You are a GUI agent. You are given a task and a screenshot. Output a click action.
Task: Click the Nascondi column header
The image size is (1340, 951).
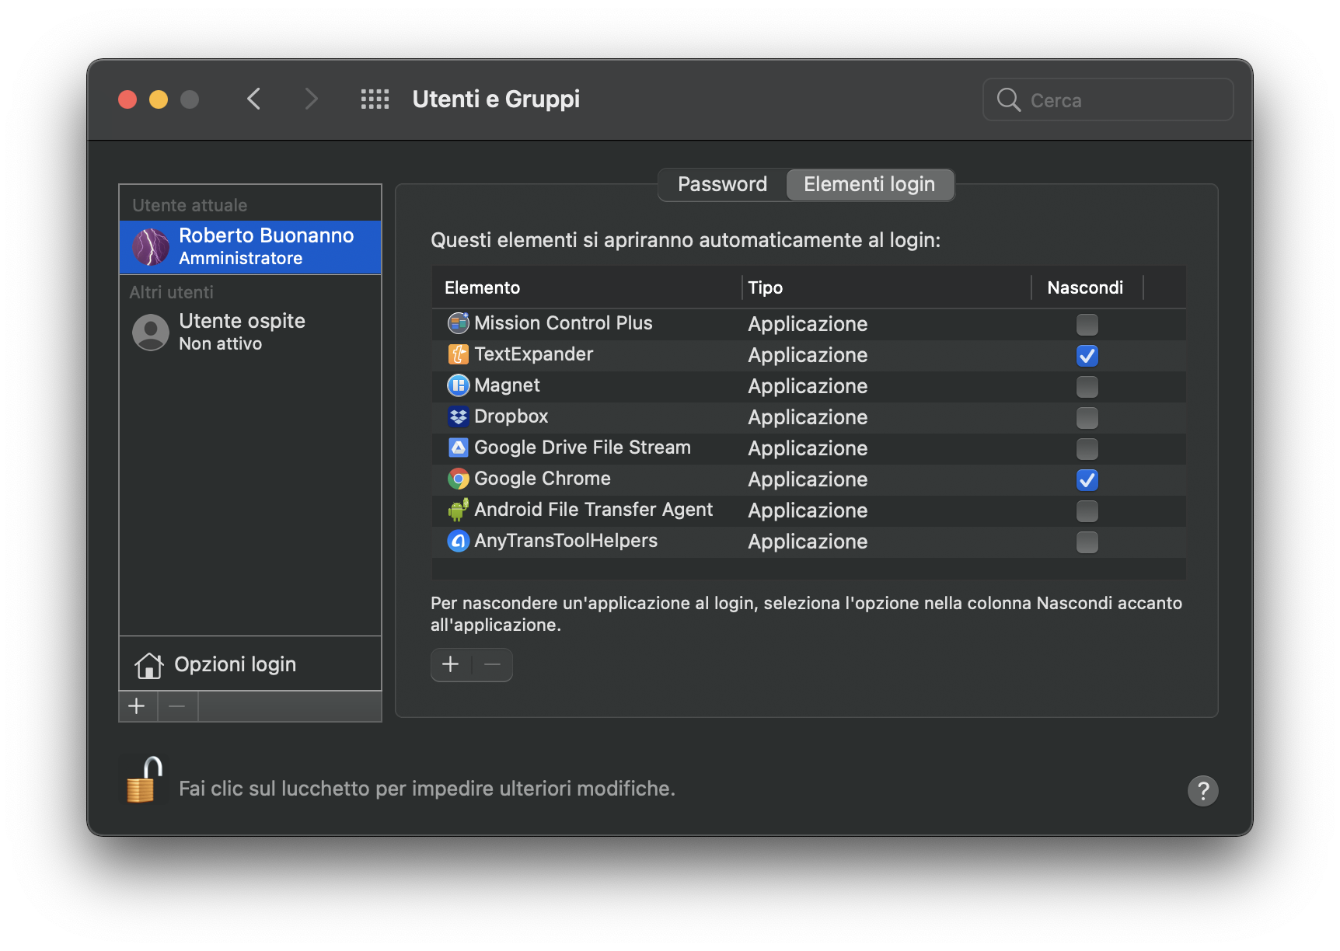pyautogui.click(x=1086, y=287)
